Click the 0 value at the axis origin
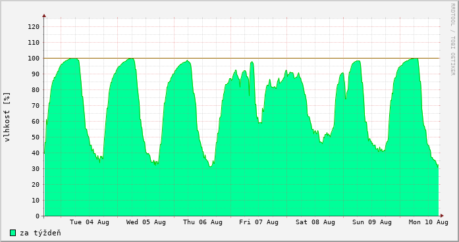The height and width of the screenshot is (242, 459). click(x=38, y=216)
